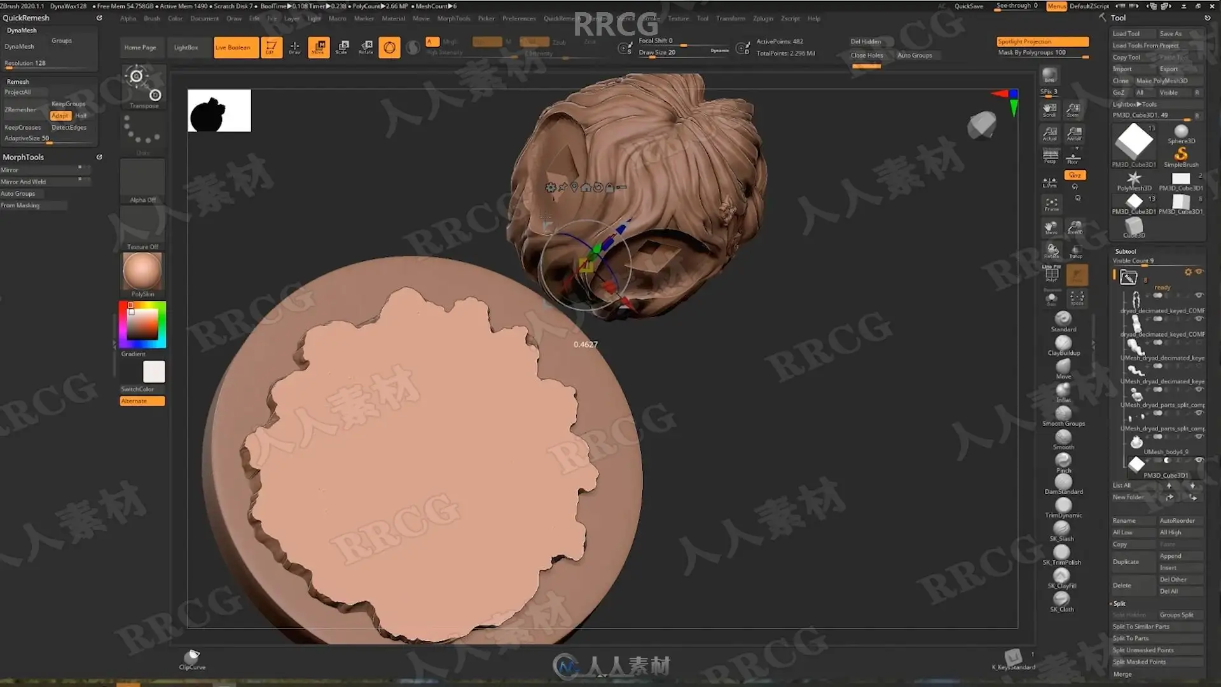Expand the Merge section
Image resolution: width=1221 pixels, height=687 pixels.
tap(1122, 674)
